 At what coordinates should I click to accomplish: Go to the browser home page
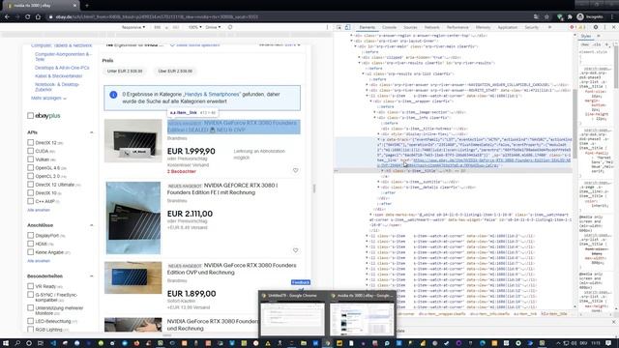(39, 17)
